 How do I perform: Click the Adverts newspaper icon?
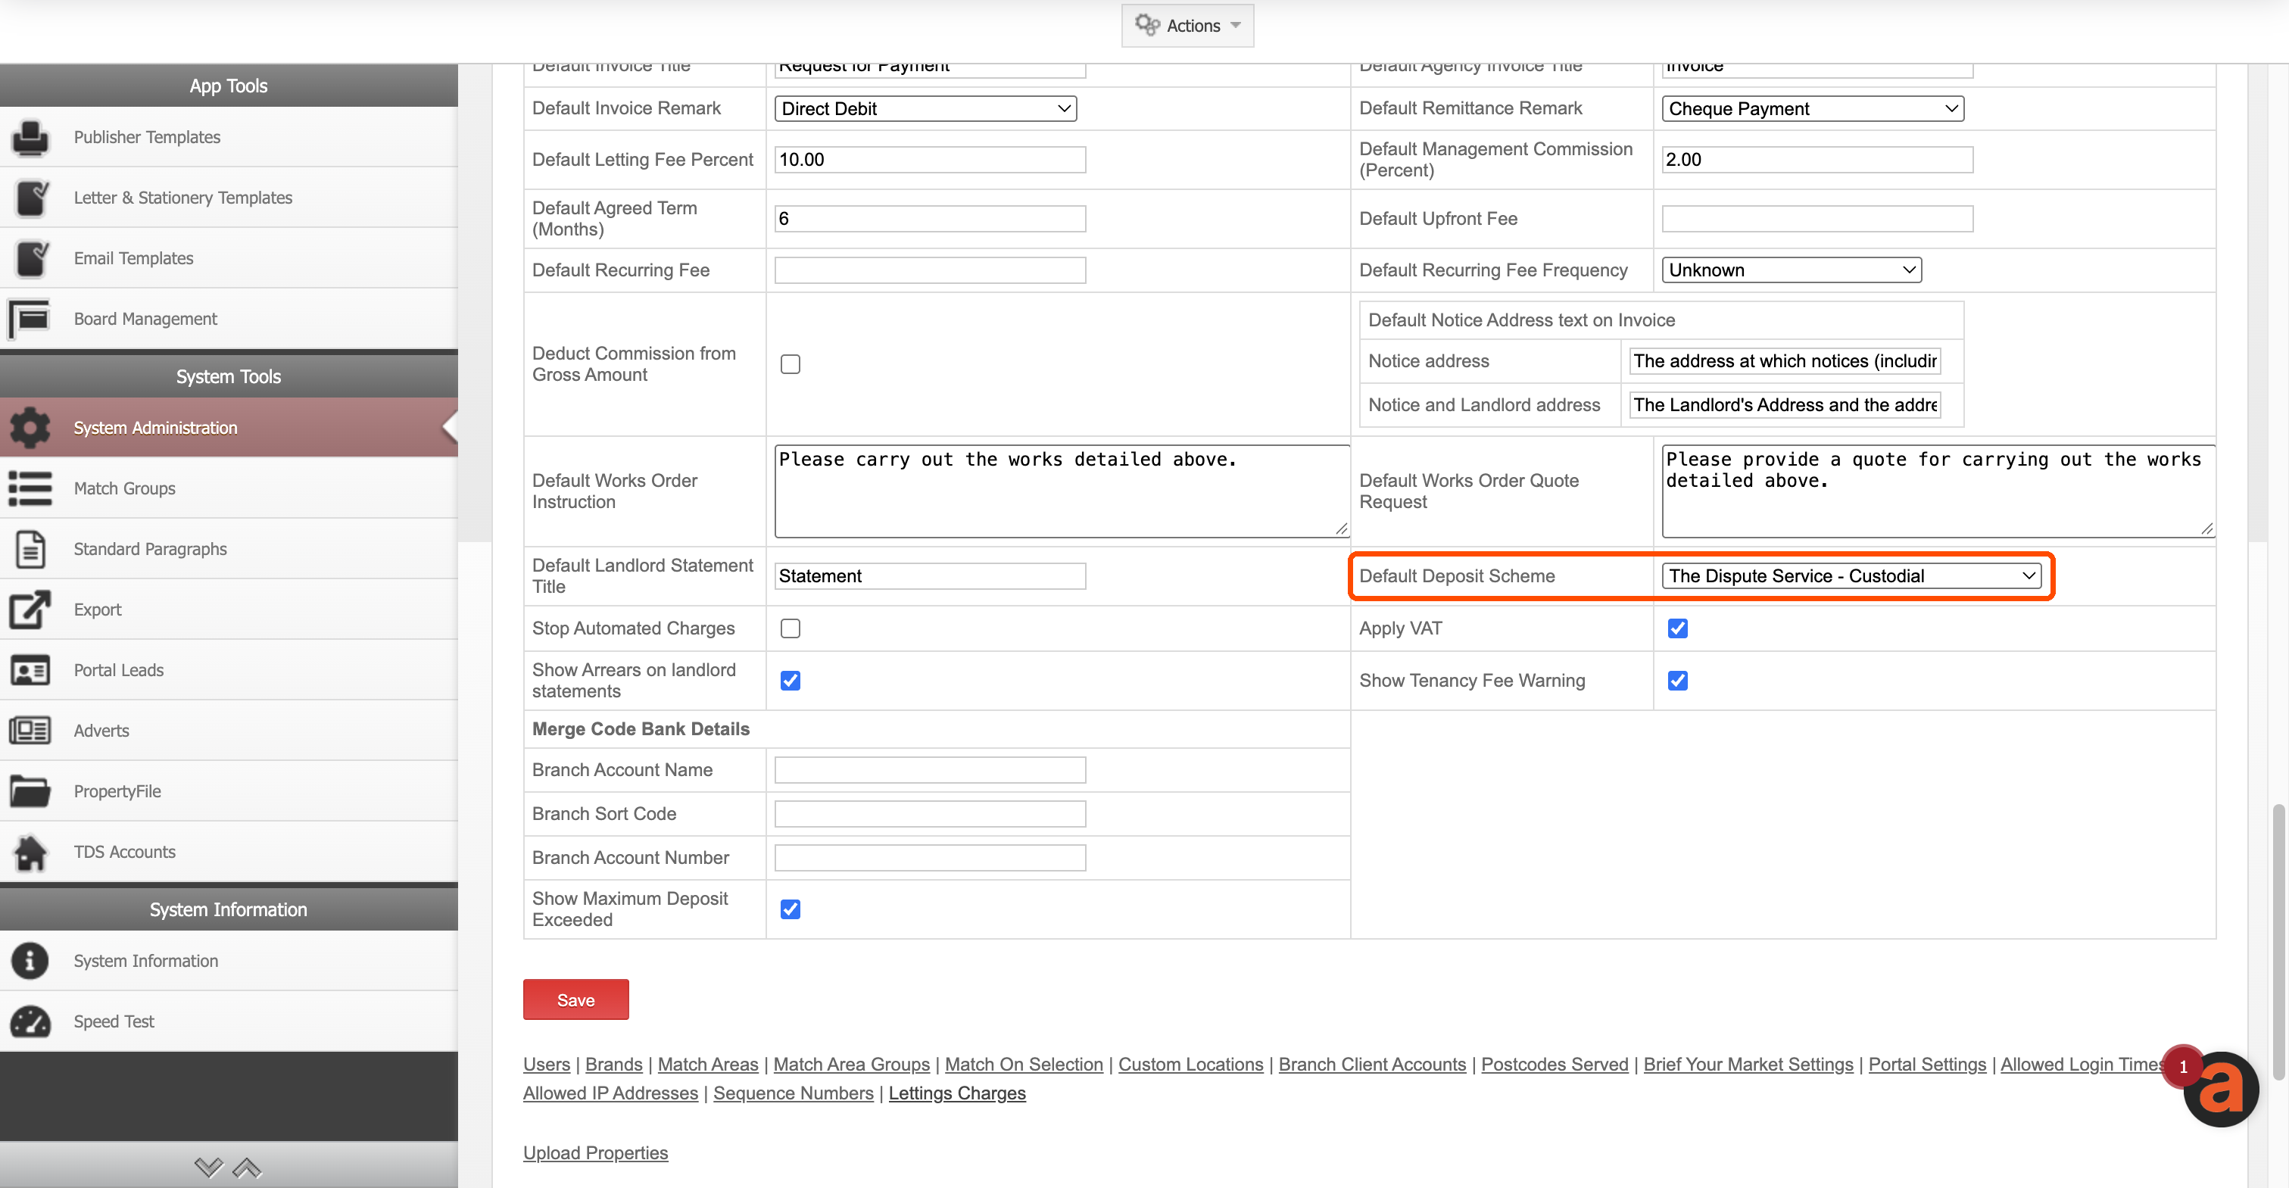click(x=30, y=731)
